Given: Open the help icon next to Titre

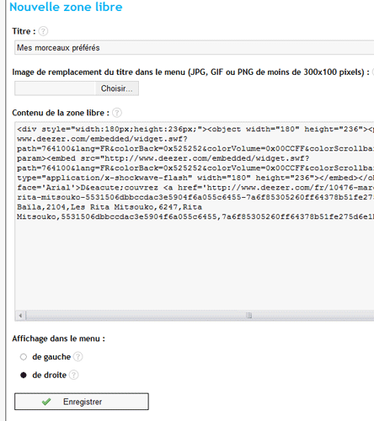Looking at the screenshot, I should click(x=43, y=31).
